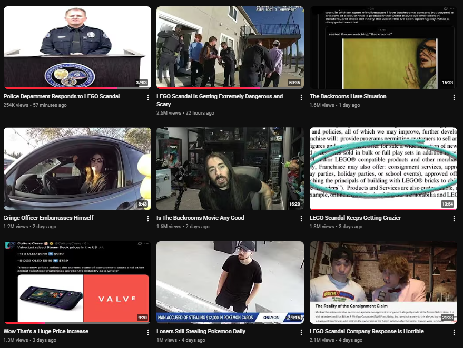The width and height of the screenshot is (463, 348).
Task: Click '1.2M views • 2 days ago' text
Action: click(x=30, y=226)
